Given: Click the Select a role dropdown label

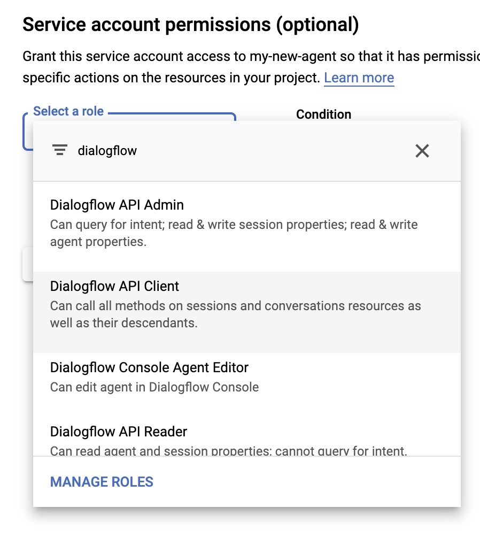Looking at the screenshot, I should [x=68, y=112].
